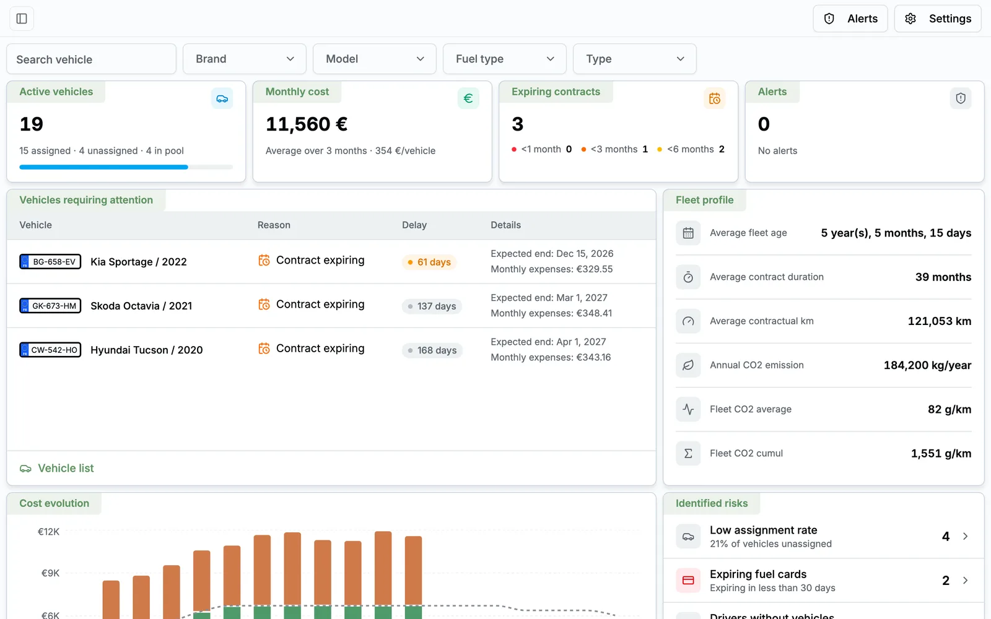The height and width of the screenshot is (619, 991).
Task: Open the Alerts button
Action: pyautogui.click(x=850, y=19)
